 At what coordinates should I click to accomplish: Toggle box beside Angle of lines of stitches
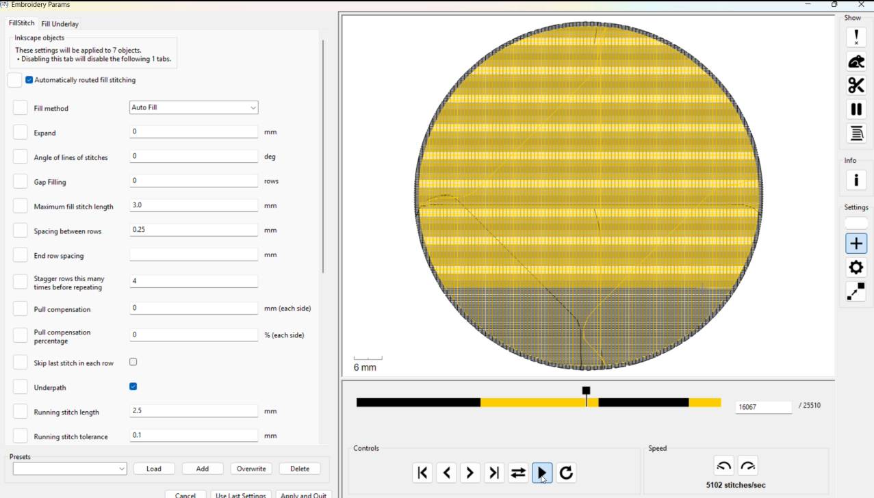[x=21, y=157]
